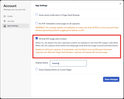Click the 'Show Display Name on Cover Pages' label
Screen dimensions: 124x99
coord(55,70)
